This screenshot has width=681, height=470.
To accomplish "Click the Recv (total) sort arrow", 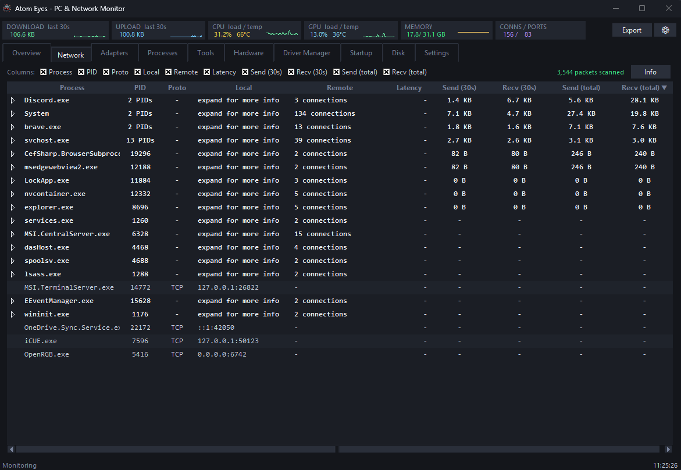I will (664, 88).
